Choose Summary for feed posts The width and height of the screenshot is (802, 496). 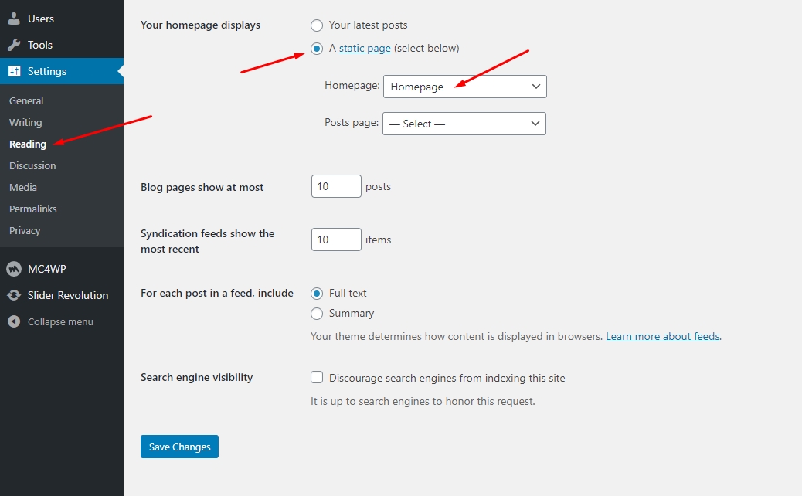[317, 314]
